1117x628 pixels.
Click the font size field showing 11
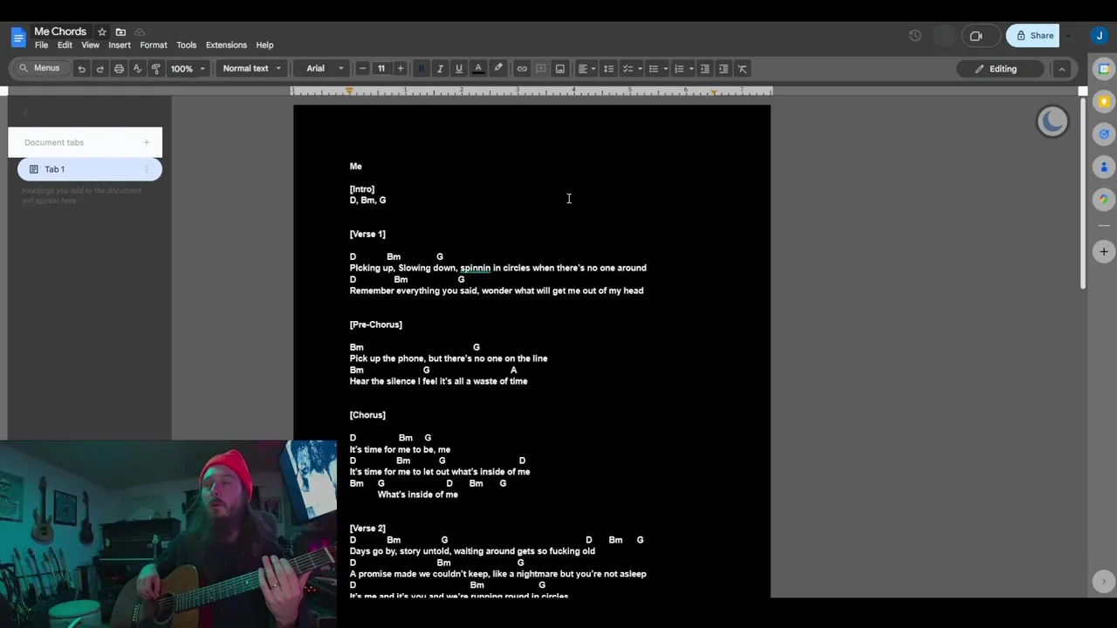(381, 69)
